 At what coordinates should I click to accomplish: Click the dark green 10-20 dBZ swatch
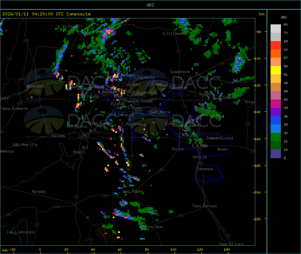tap(276, 146)
